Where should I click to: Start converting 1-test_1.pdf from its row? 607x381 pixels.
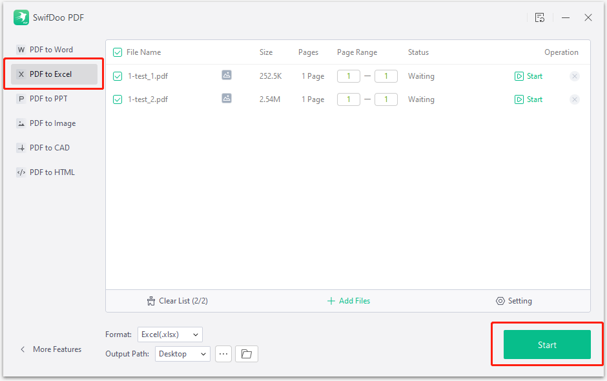[x=528, y=76]
